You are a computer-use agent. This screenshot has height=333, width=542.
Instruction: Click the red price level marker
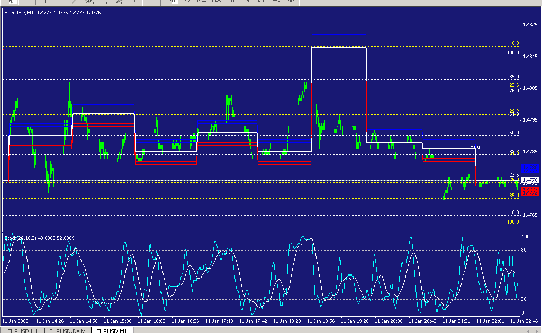click(x=530, y=191)
